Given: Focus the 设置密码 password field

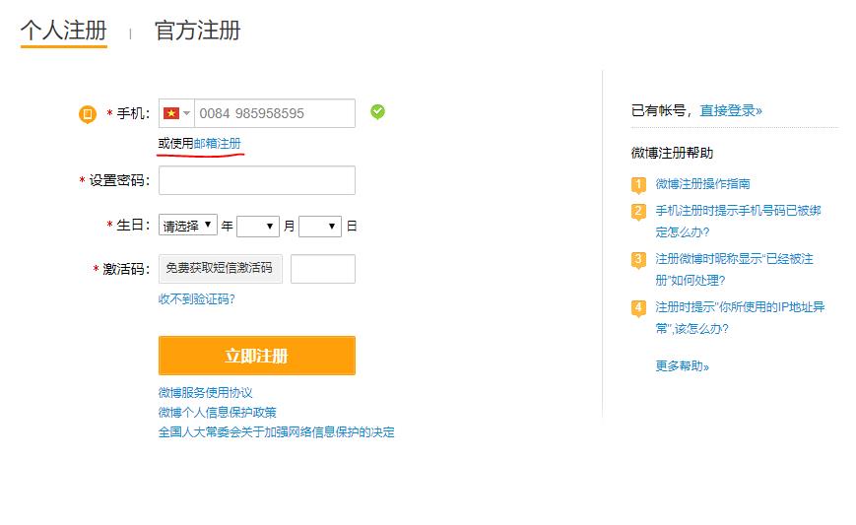Looking at the screenshot, I should click(x=257, y=180).
